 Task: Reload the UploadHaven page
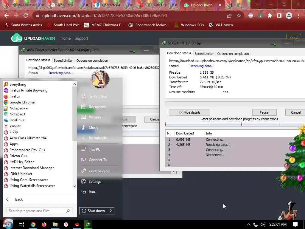point(26,16)
